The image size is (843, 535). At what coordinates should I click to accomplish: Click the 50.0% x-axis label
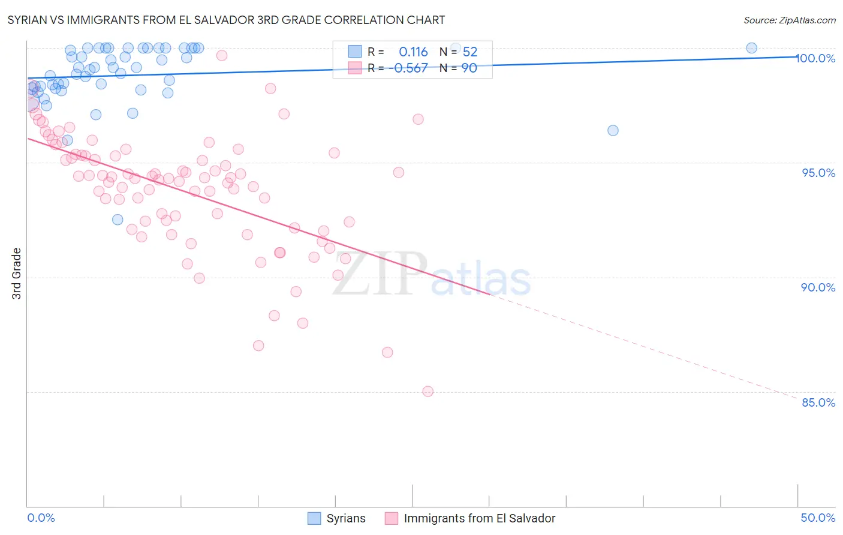click(818, 518)
